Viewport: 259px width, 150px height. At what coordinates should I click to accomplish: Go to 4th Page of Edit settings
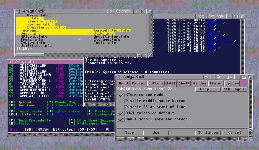pyautogui.click(x=234, y=89)
